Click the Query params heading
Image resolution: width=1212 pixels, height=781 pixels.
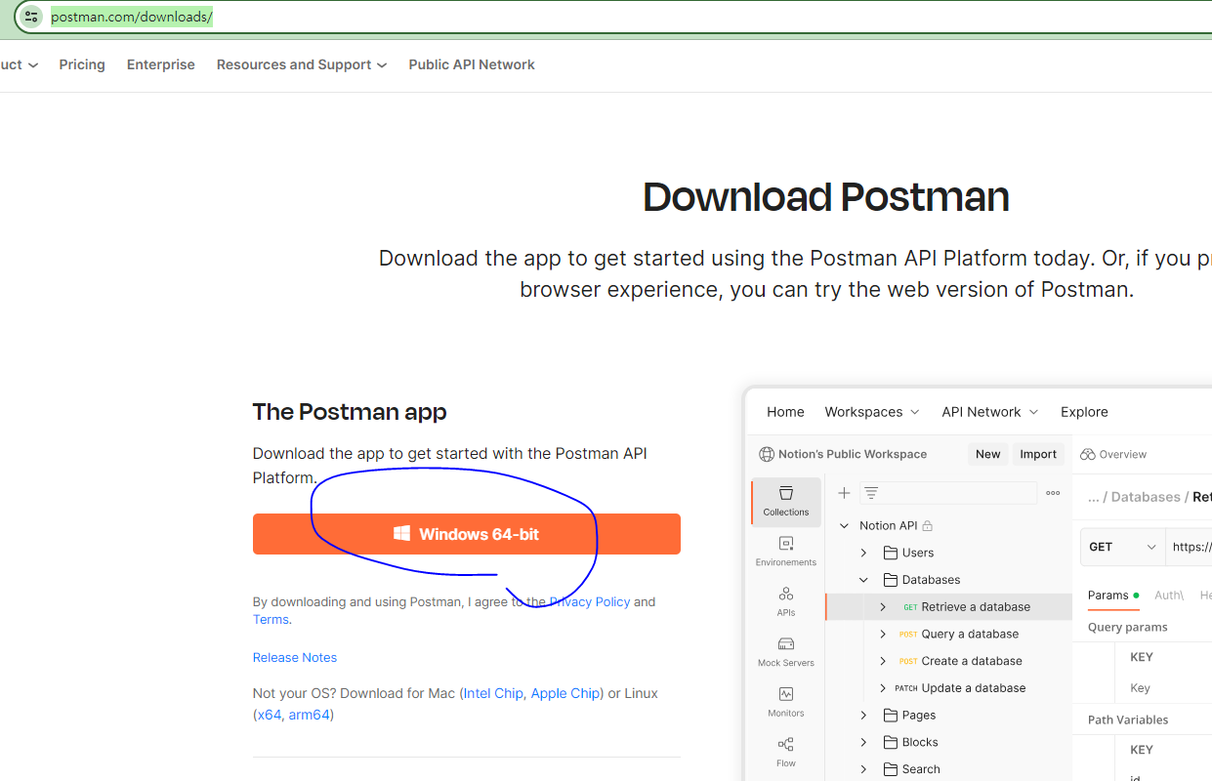(1128, 627)
